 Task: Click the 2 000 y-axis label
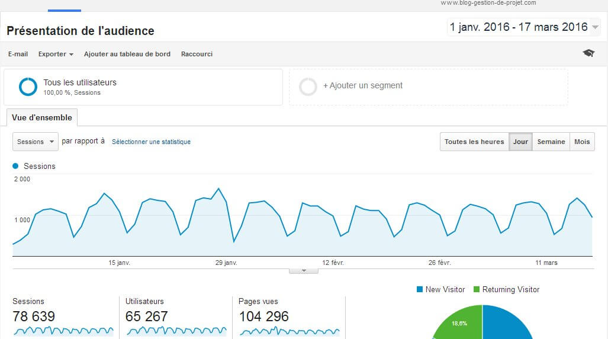22,179
